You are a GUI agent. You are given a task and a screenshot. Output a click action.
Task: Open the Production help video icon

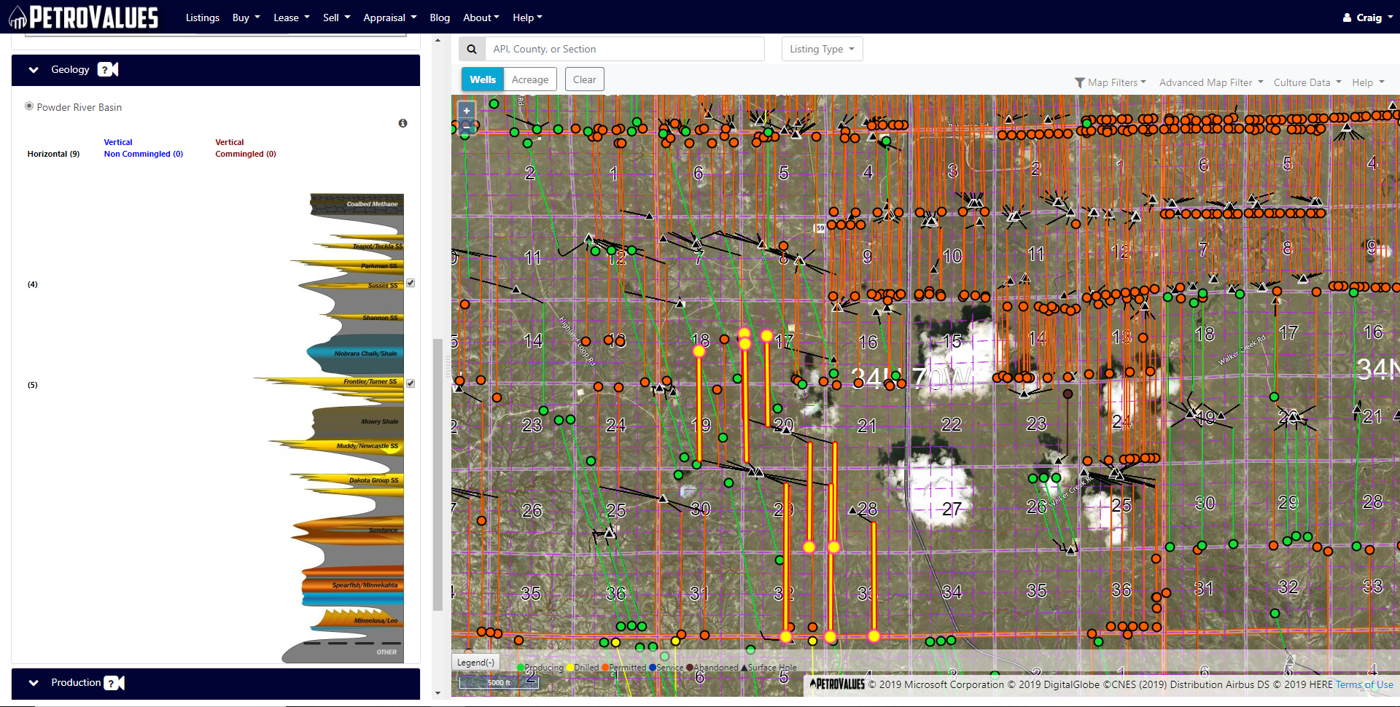tap(114, 683)
